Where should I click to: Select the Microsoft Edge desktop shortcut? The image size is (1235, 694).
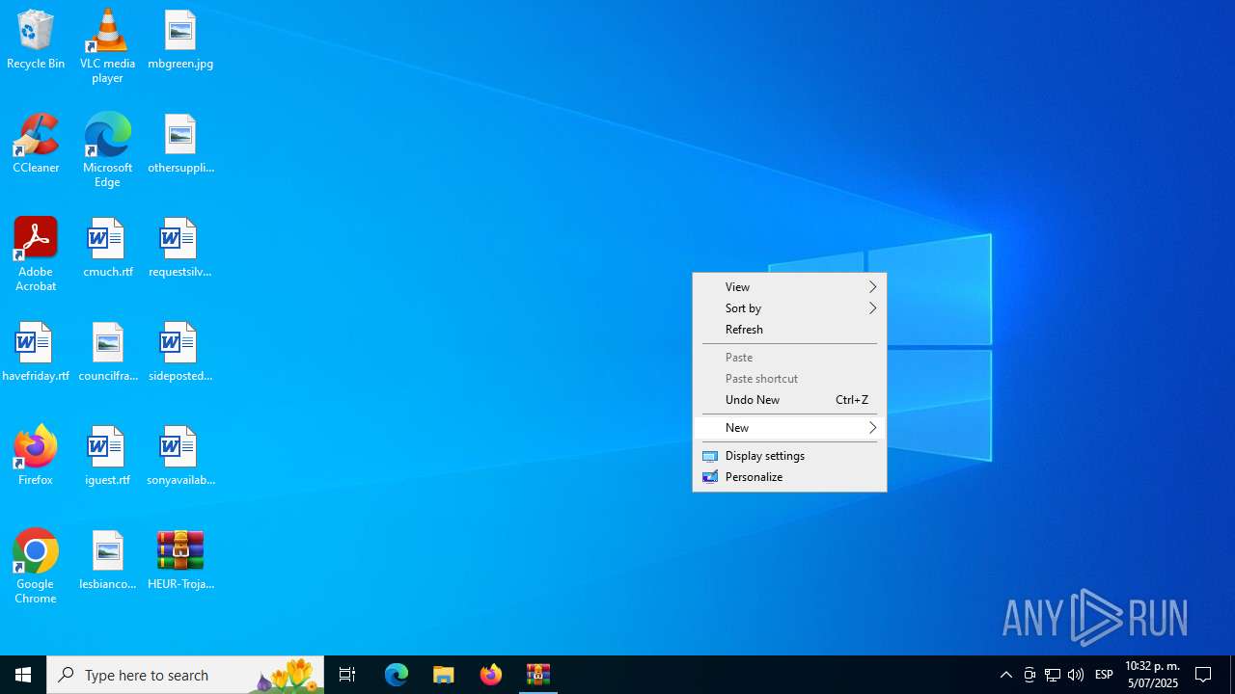[107, 150]
